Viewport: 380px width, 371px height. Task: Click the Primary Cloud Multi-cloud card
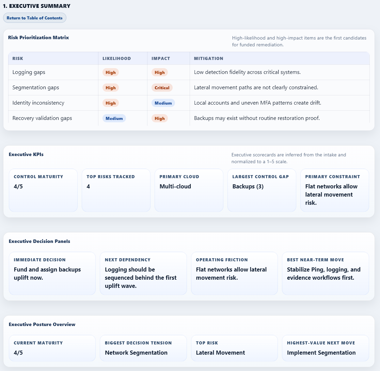click(x=189, y=190)
